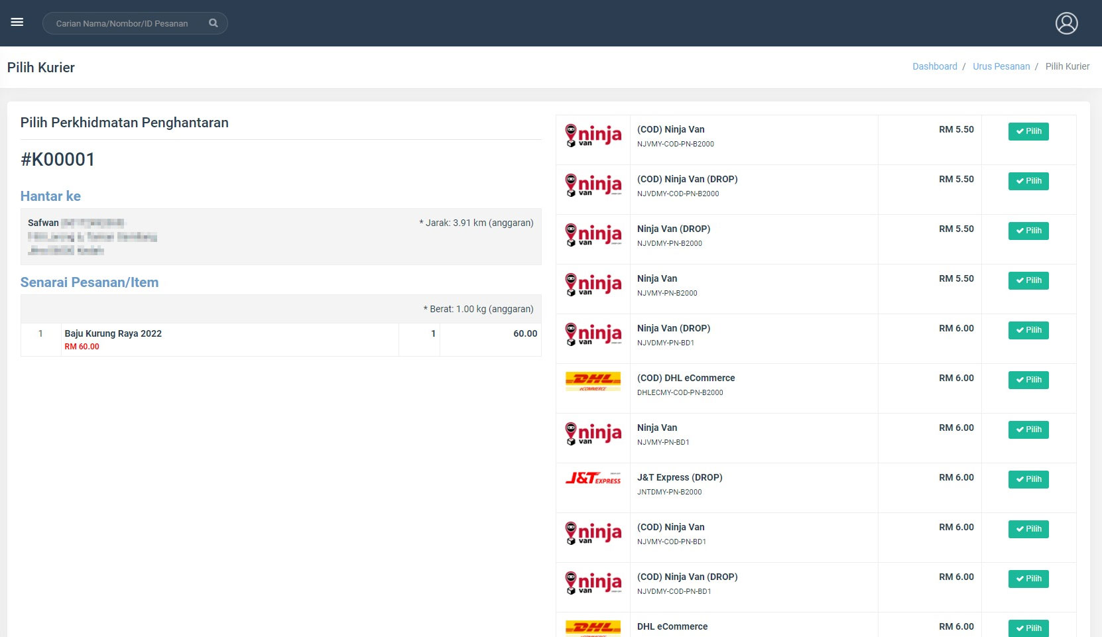Click Ninja Van logo for NJVDMY-COD-PN-BD1
Screen dimensions: 1102x637
[593, 583]
